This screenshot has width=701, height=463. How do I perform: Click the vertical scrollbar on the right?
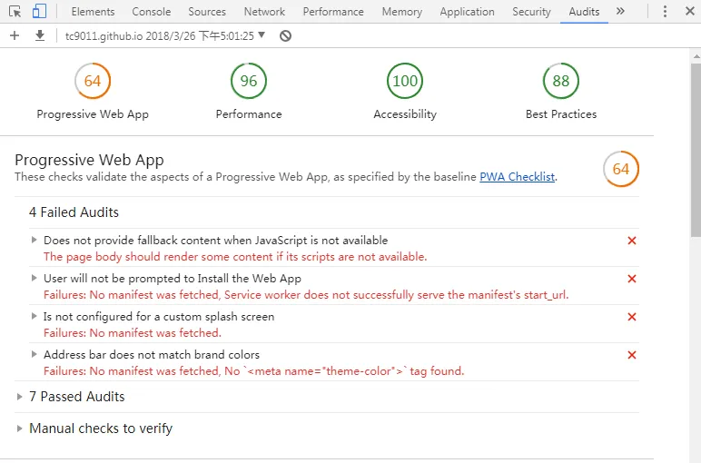tap(695, 182)
